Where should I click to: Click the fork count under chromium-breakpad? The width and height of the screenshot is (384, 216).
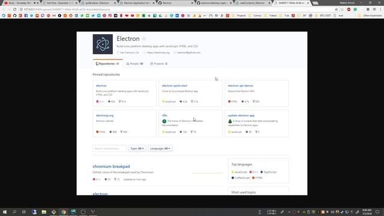coord(117,179)
